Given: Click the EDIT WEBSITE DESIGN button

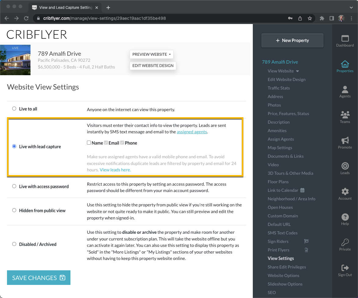Looking at the screenshot, I should 153,66.
